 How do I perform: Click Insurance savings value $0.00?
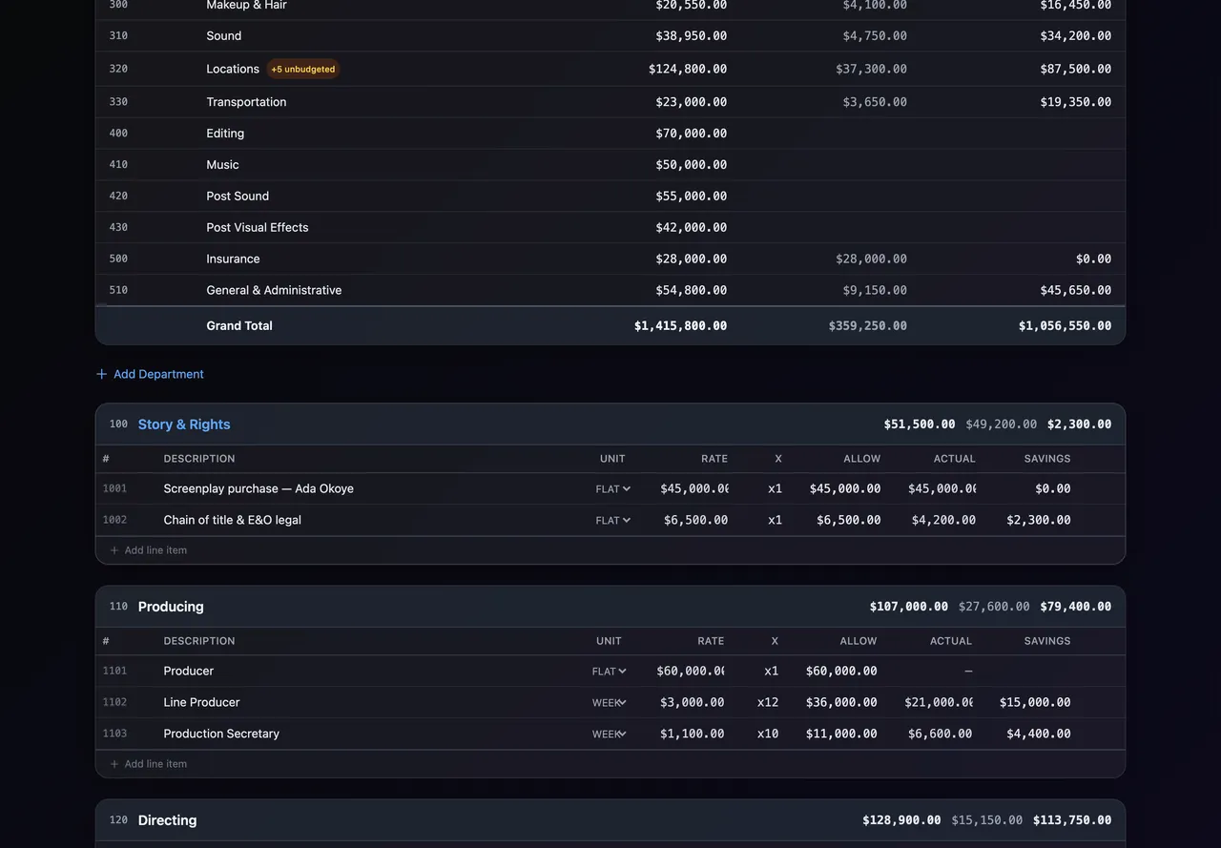click(1093, 259)
